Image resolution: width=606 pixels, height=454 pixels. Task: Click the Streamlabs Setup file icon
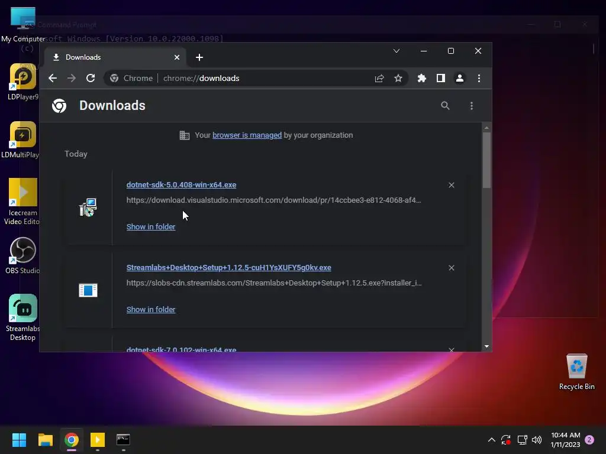tap(88, 290)
